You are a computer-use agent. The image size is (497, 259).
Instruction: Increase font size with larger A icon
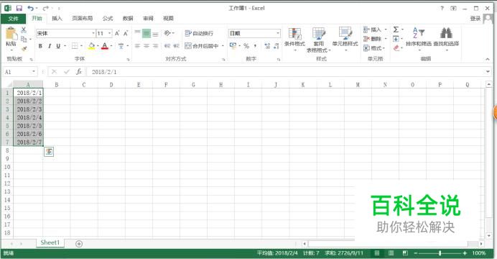117,33
